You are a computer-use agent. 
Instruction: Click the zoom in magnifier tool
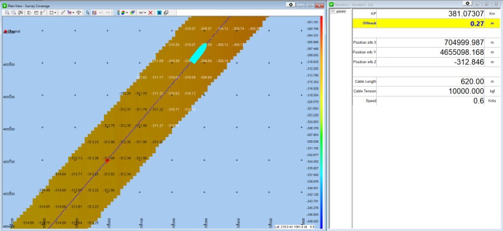click(x=7, y=13)
